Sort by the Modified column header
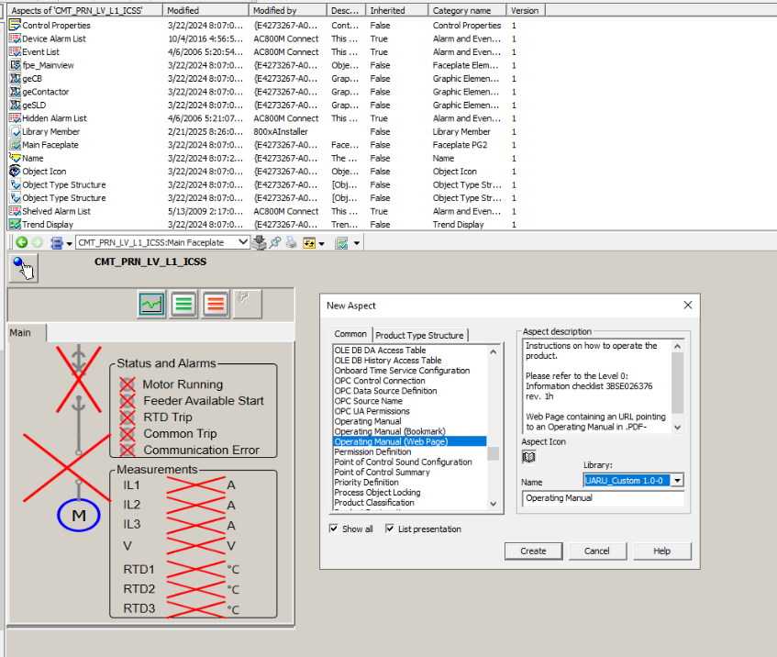The width and height of the screenshot is (777, 657). point(205,10)
